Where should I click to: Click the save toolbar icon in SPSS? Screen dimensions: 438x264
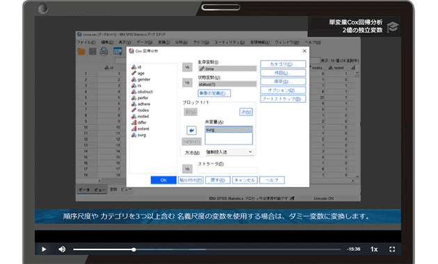[x=92, y=51]
